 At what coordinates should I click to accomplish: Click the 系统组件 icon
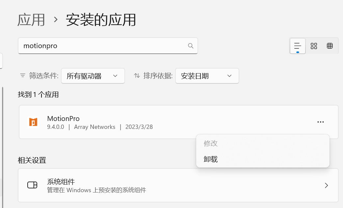point(32,185)
